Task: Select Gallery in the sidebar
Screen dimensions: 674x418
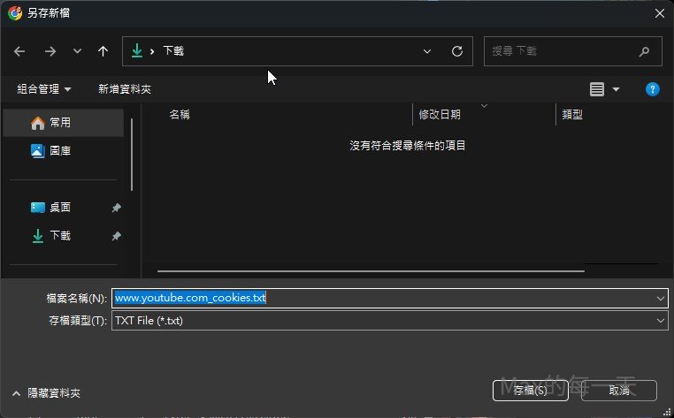Action: tap(60, 151)
